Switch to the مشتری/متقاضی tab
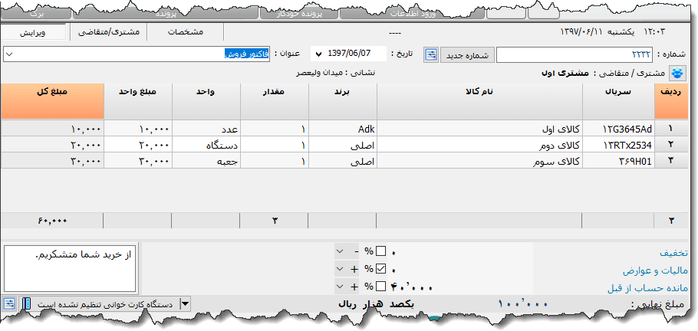The height and width of the screenshot is (331, 698). [109, 32]
